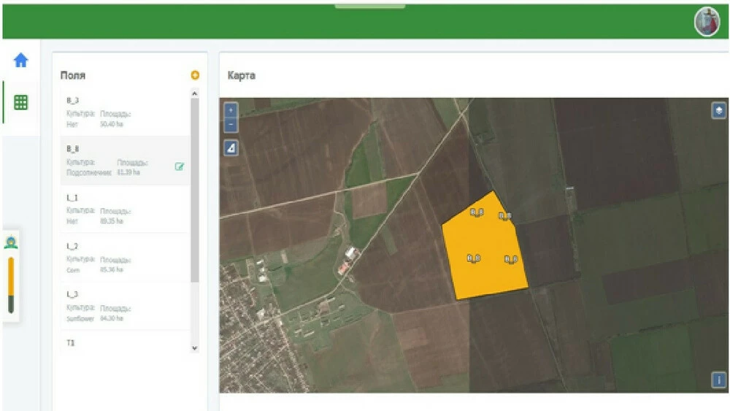Zoom in on the map
The height and width of the screenshot is (411, 730).
click(x=231, y=110)
